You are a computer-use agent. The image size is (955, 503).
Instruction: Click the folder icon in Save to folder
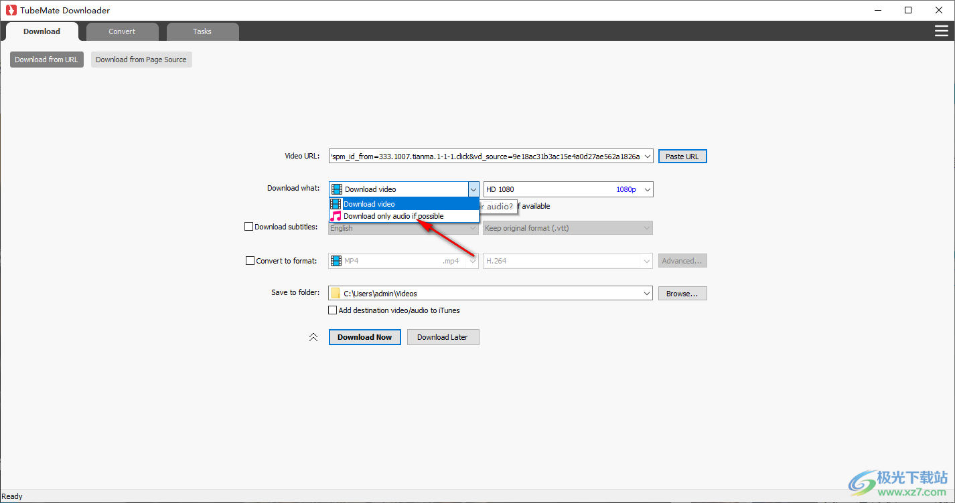336,293
